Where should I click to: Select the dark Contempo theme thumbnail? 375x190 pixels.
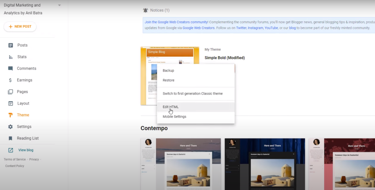(264, 164)
